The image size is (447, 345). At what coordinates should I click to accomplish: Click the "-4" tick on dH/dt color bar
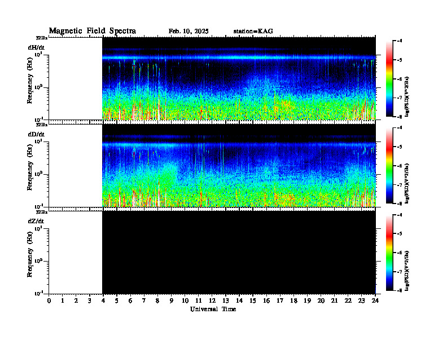(x=400, y=41)
